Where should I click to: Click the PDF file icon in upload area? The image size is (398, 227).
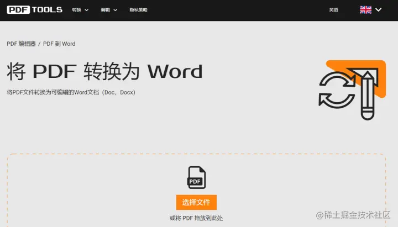[196, 177]
